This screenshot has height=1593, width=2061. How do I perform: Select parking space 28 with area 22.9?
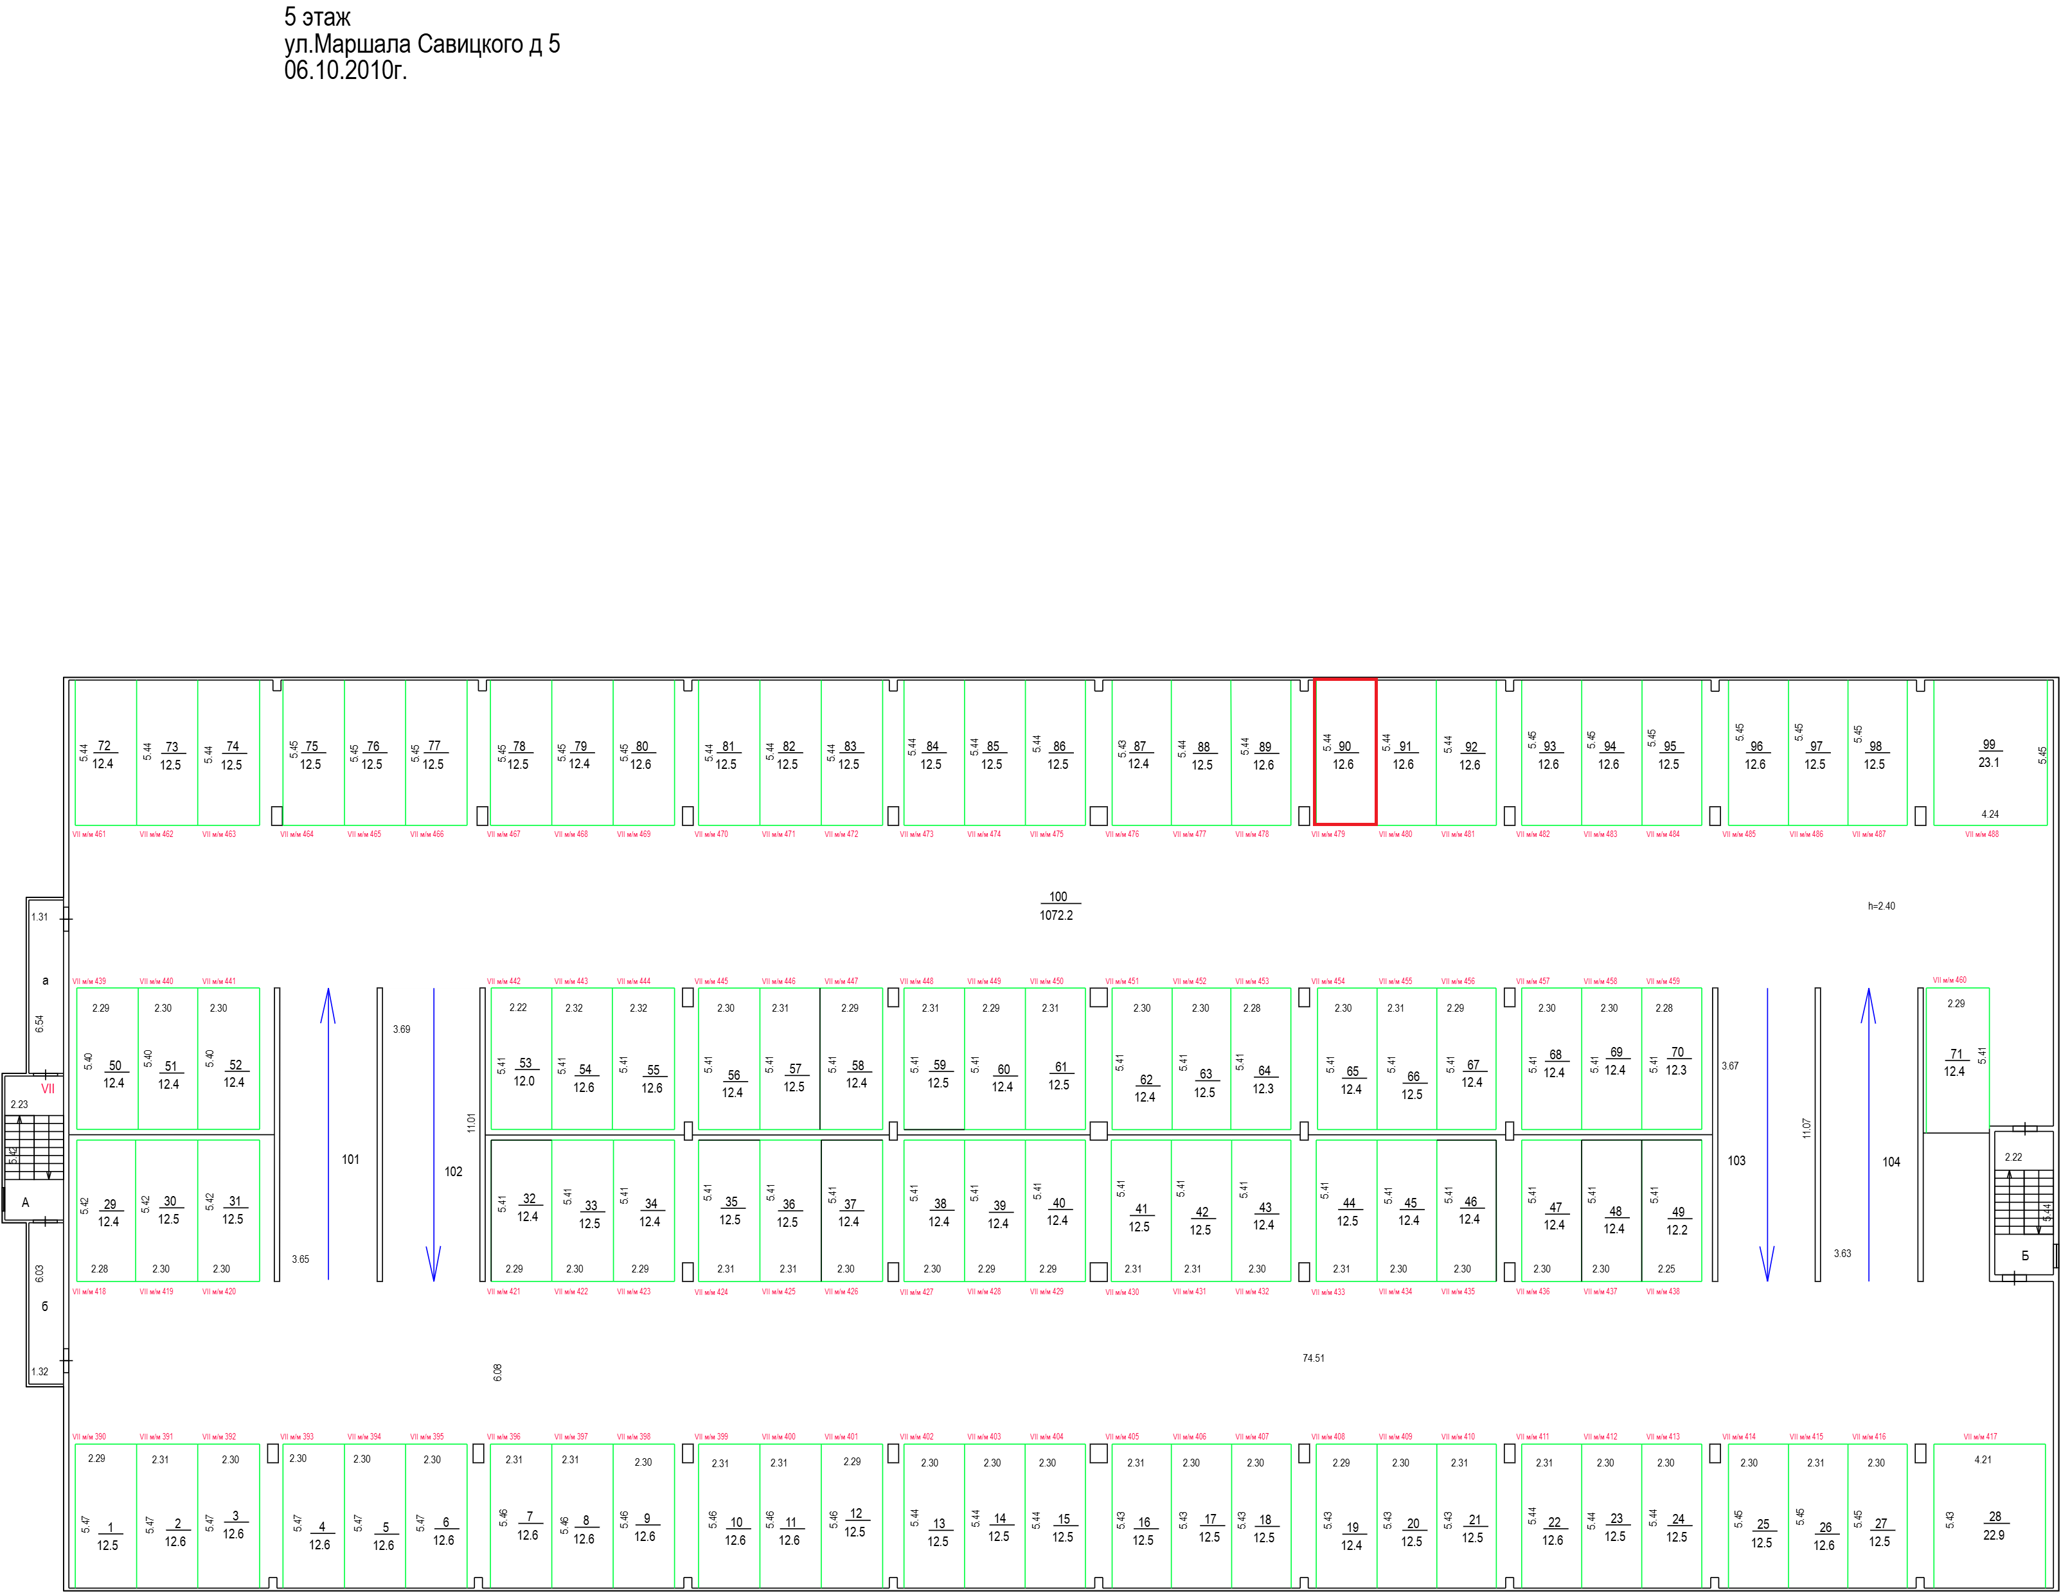coord(1990,1515)
